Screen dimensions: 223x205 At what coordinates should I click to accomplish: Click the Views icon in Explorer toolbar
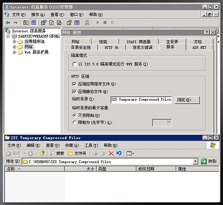point(129,153)
